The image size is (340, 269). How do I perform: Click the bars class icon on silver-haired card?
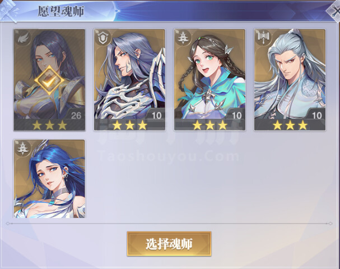click(263, 38)
